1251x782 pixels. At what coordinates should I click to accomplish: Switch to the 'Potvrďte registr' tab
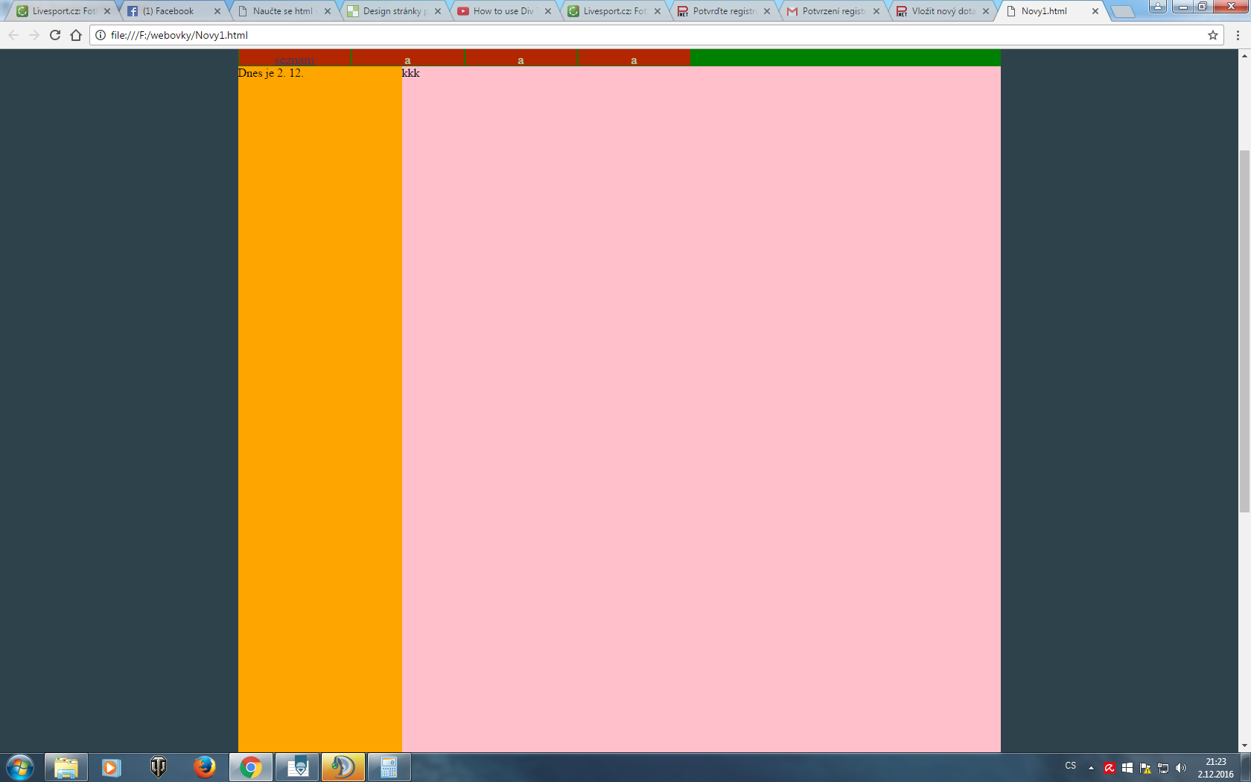pyautogui.click(x=722, y=11)
